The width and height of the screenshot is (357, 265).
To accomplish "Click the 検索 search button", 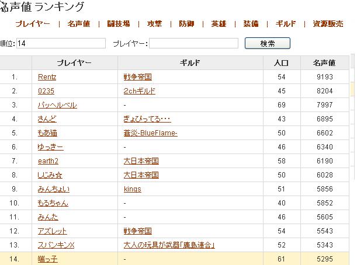I will 267,43.
